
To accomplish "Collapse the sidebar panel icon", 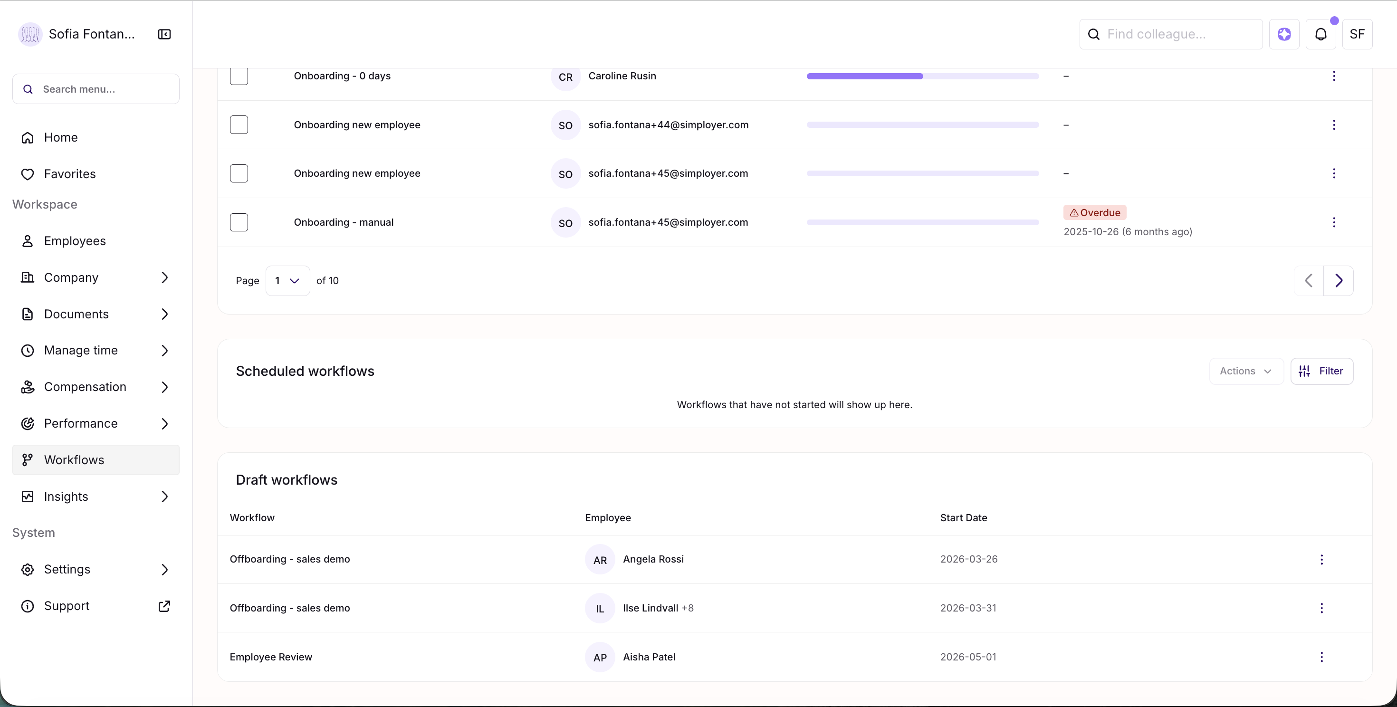I will pos(164,34).
